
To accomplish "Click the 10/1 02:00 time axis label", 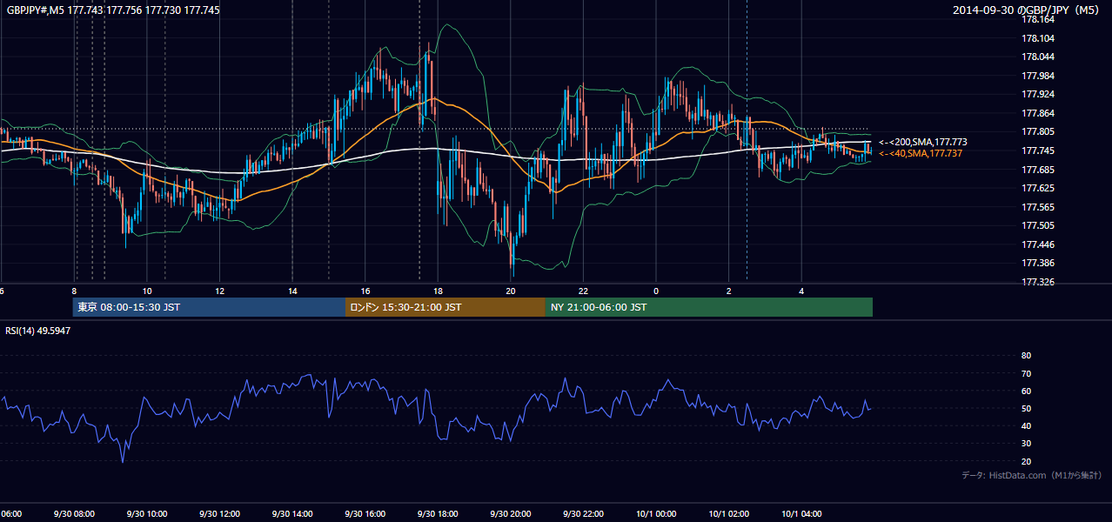I will point(728,514).
